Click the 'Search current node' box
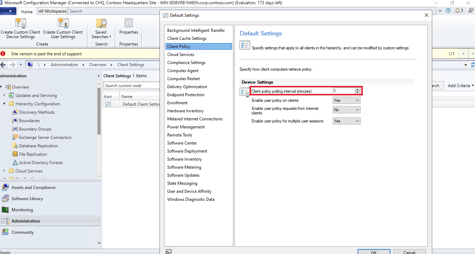 (132, 86)
